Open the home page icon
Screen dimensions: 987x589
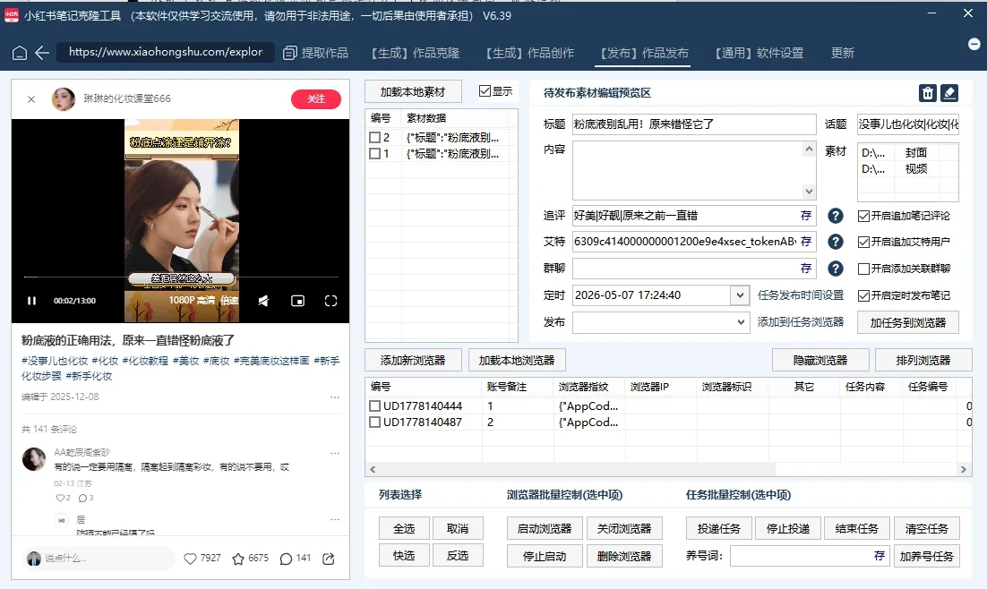tap(20, 53)
